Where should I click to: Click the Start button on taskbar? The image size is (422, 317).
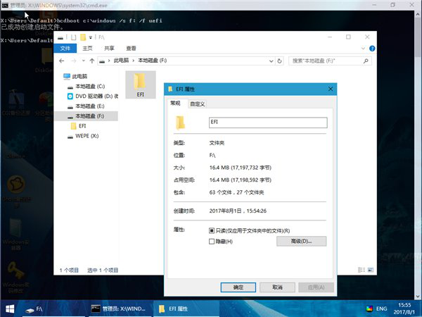click(10, 309)
